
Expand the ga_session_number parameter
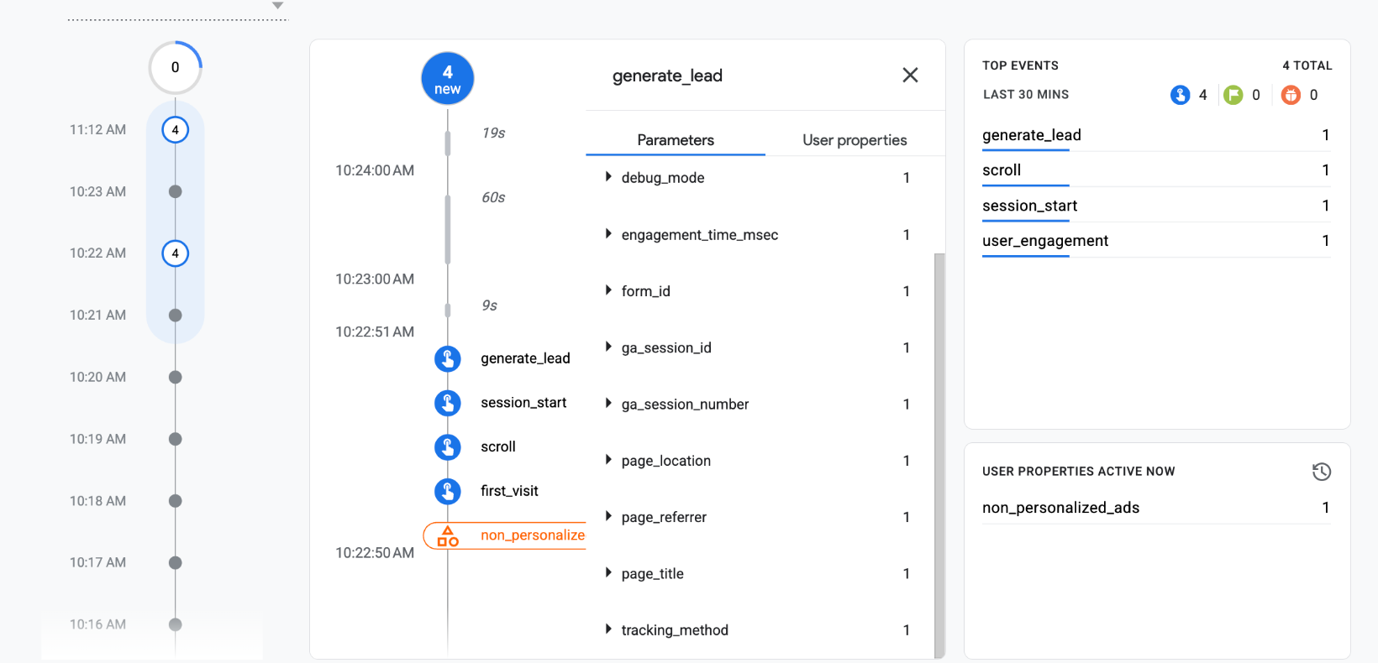(x=608, y=404)
